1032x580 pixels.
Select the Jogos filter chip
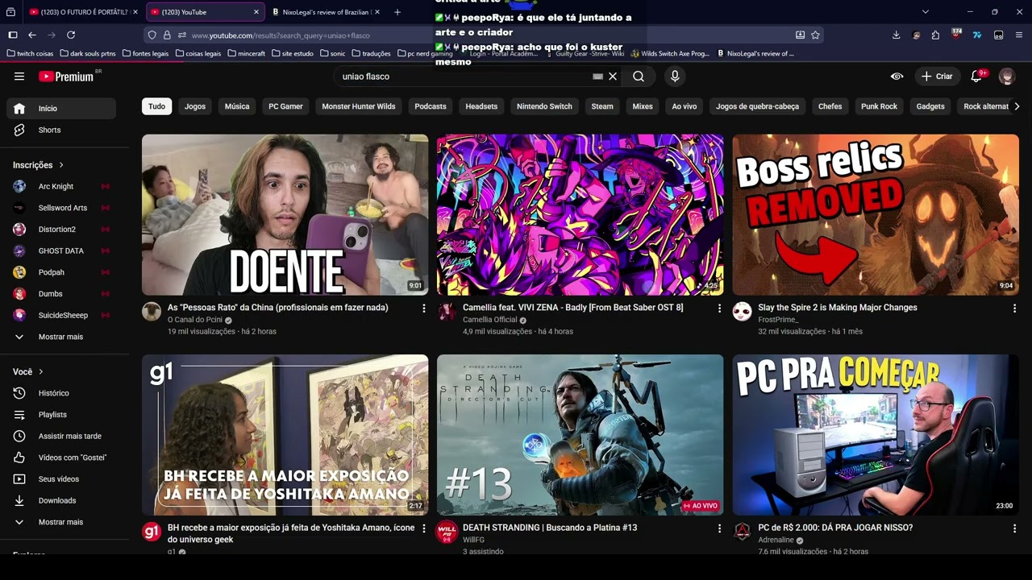[195, 106]
